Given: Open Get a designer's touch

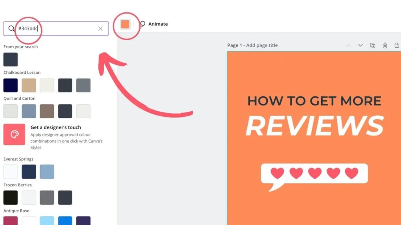Looking at the screenshot, I should pyautogui.click(x=56, y=127).
